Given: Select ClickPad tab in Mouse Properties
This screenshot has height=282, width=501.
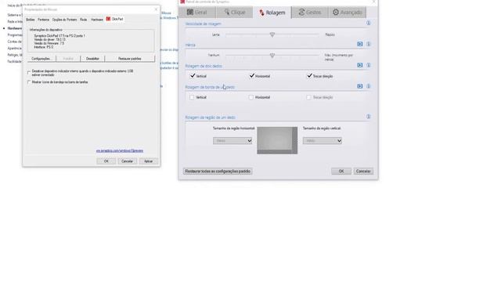Looking at the screenshot, I should click(x=115, y=19).
